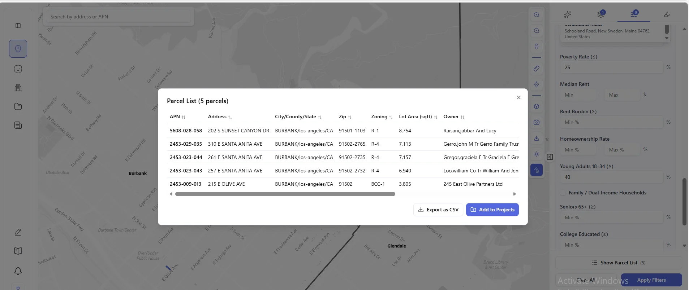689x290 pixels.
Task: Click address 215 E OLIVE AVE
Action: click(226, 184)
